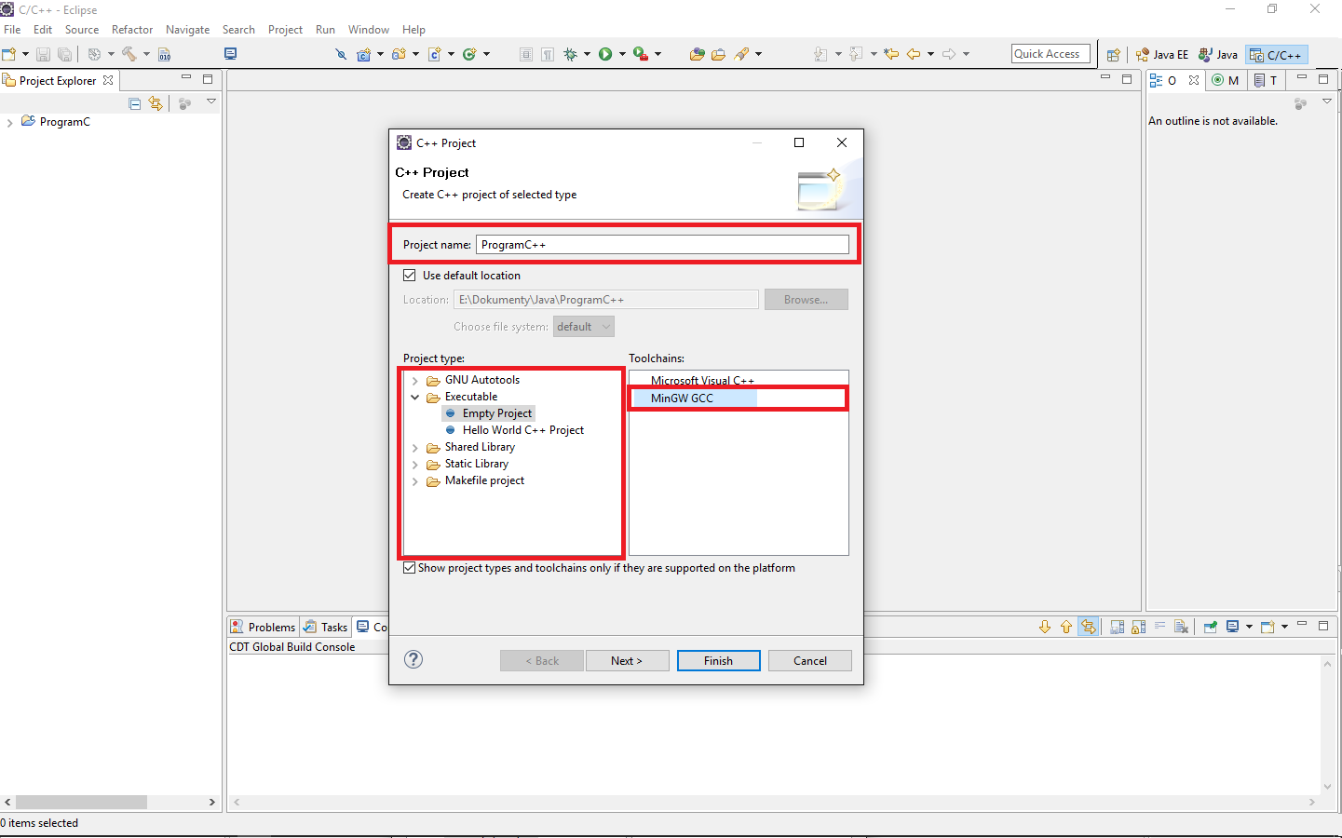
Task: Collapse the Executable project type node
Action: (415, 398)
